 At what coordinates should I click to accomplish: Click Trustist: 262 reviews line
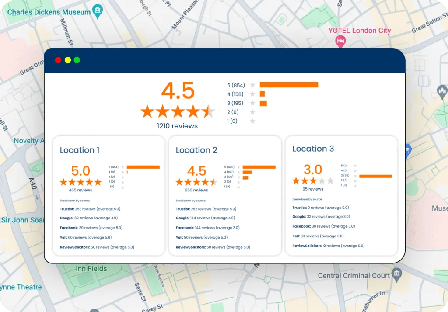[206, 209]
